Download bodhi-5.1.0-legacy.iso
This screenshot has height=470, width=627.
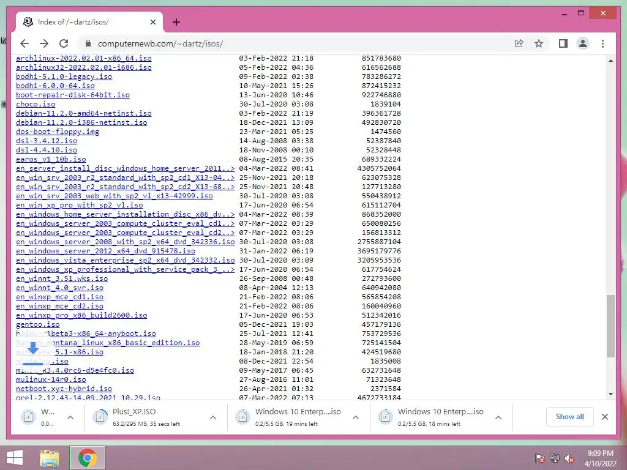point(64,76)
